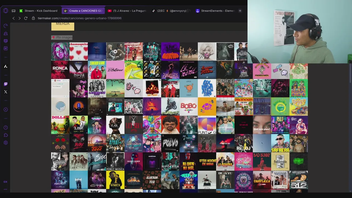Switch to J Alvarez YouTube tab
The width and height of the screenshot is (352, 198).
point(127,11)
